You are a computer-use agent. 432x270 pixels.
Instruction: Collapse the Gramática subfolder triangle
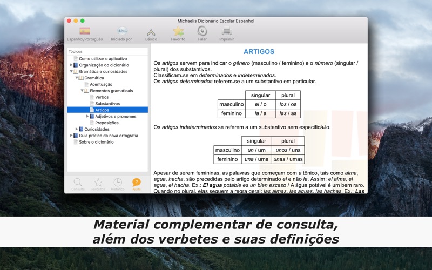[77, 78]
